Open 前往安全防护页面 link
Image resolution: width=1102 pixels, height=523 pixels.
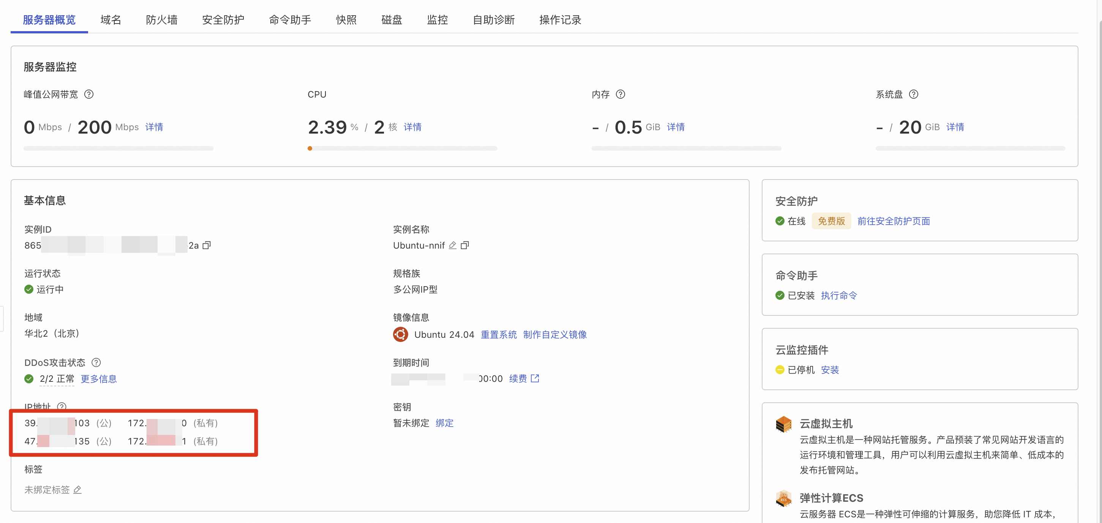pos(893,221)
